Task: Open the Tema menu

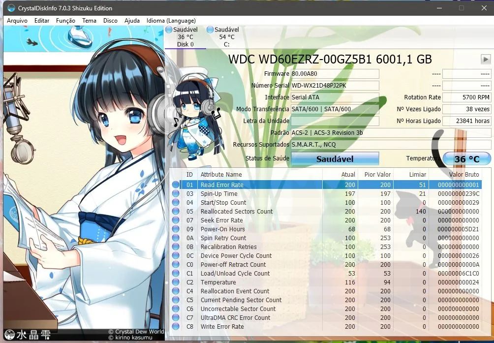Action: tap(89, 21)
